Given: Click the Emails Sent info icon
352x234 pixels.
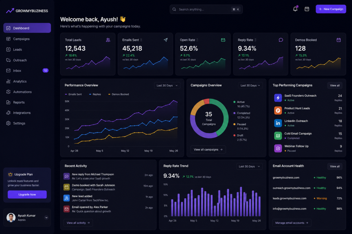Looking at the screenshot, I should pos(141,40).
